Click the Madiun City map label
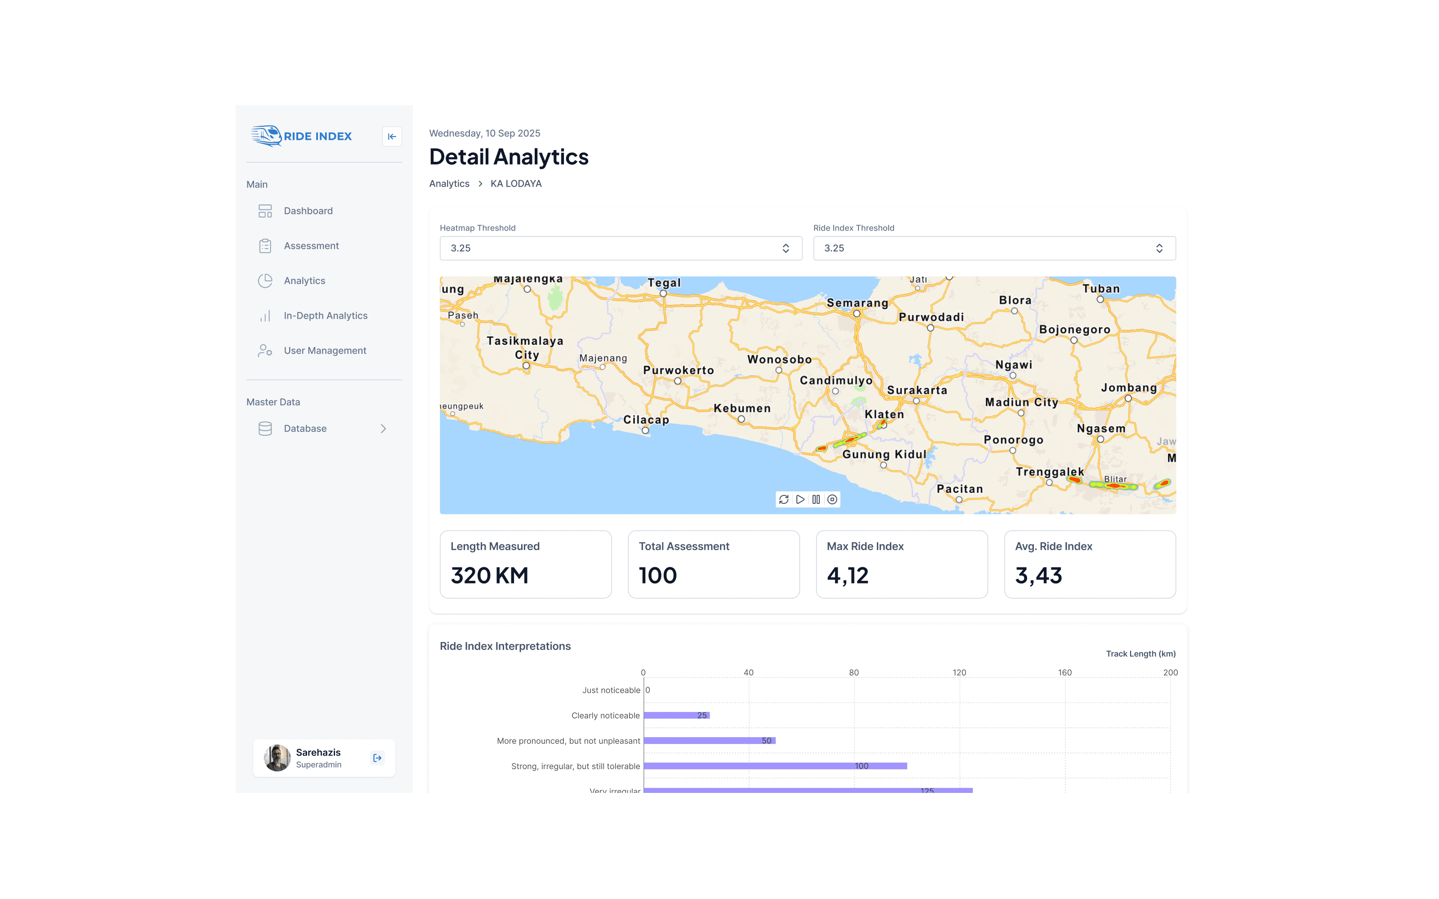Image resolution: width=1439 pixels, height=899 pixels. pos(1022,402)
